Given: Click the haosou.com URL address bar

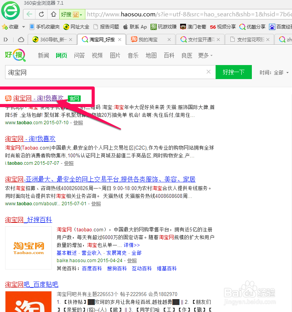Looking at the screenshot, I should coord(189,14).
